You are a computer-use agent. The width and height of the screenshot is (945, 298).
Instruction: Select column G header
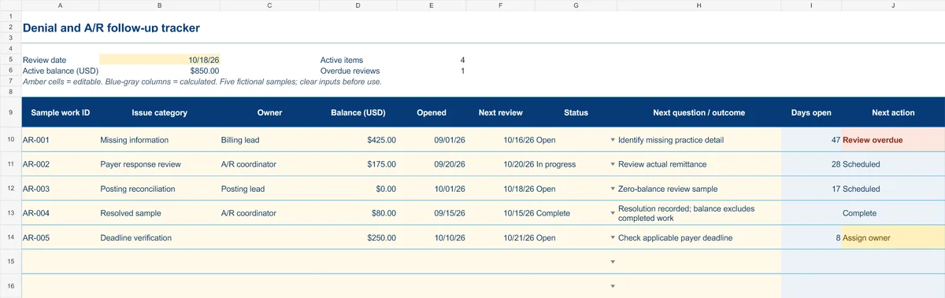point(576,6)
